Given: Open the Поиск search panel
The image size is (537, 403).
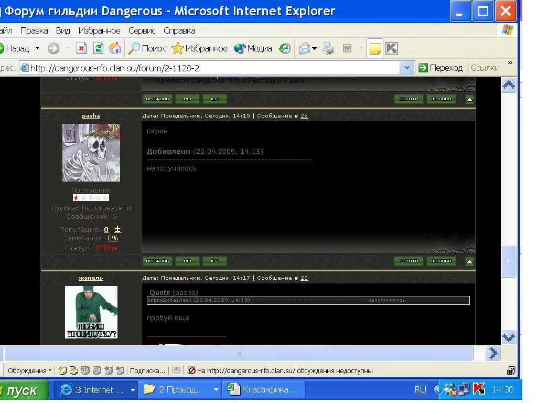Looking at the screenshot, I should 147,49.
